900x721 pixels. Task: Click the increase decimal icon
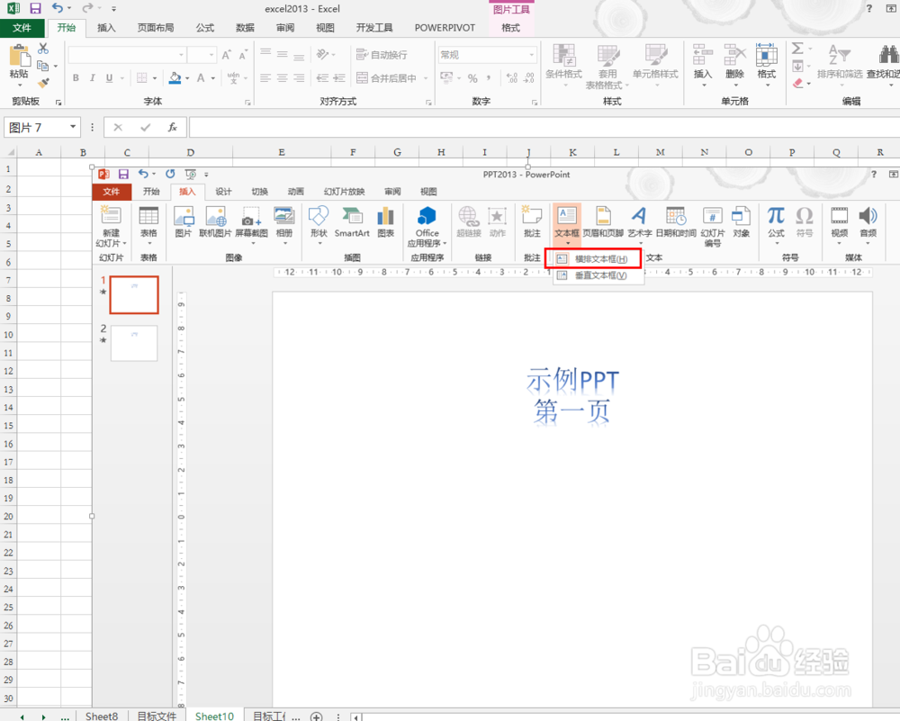click(x=512, y=77)
